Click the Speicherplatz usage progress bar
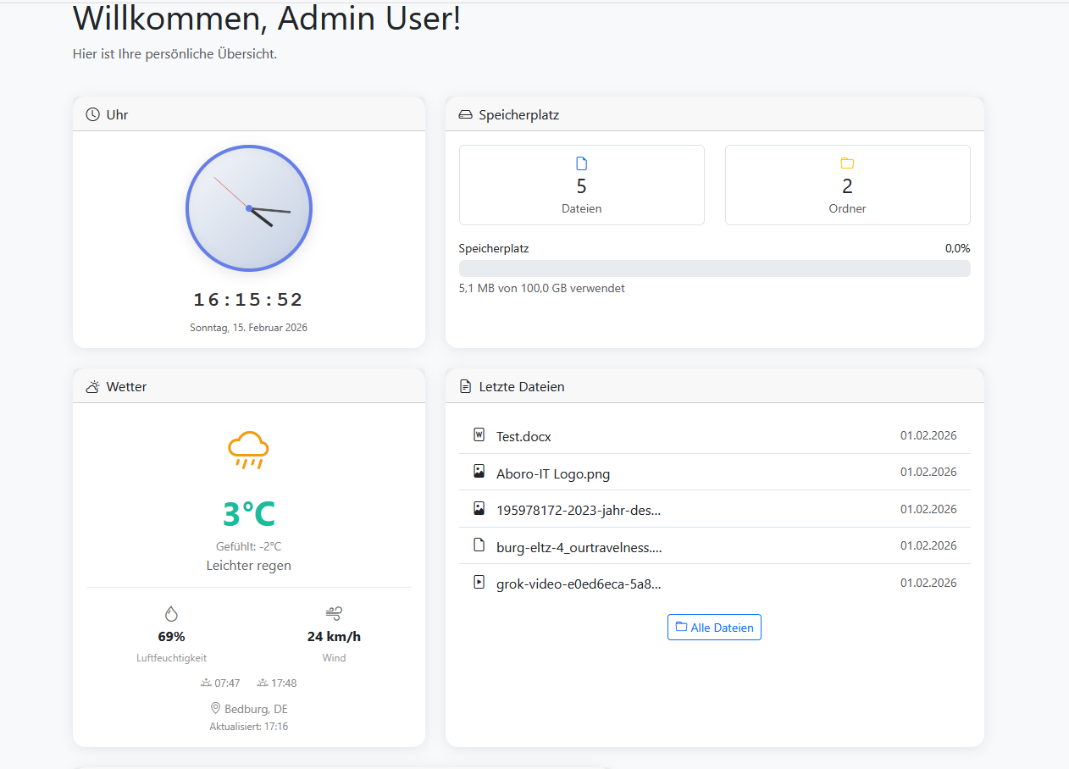Image resolution: width=1069 pixels, height=769 pixels. coord(714,268)
